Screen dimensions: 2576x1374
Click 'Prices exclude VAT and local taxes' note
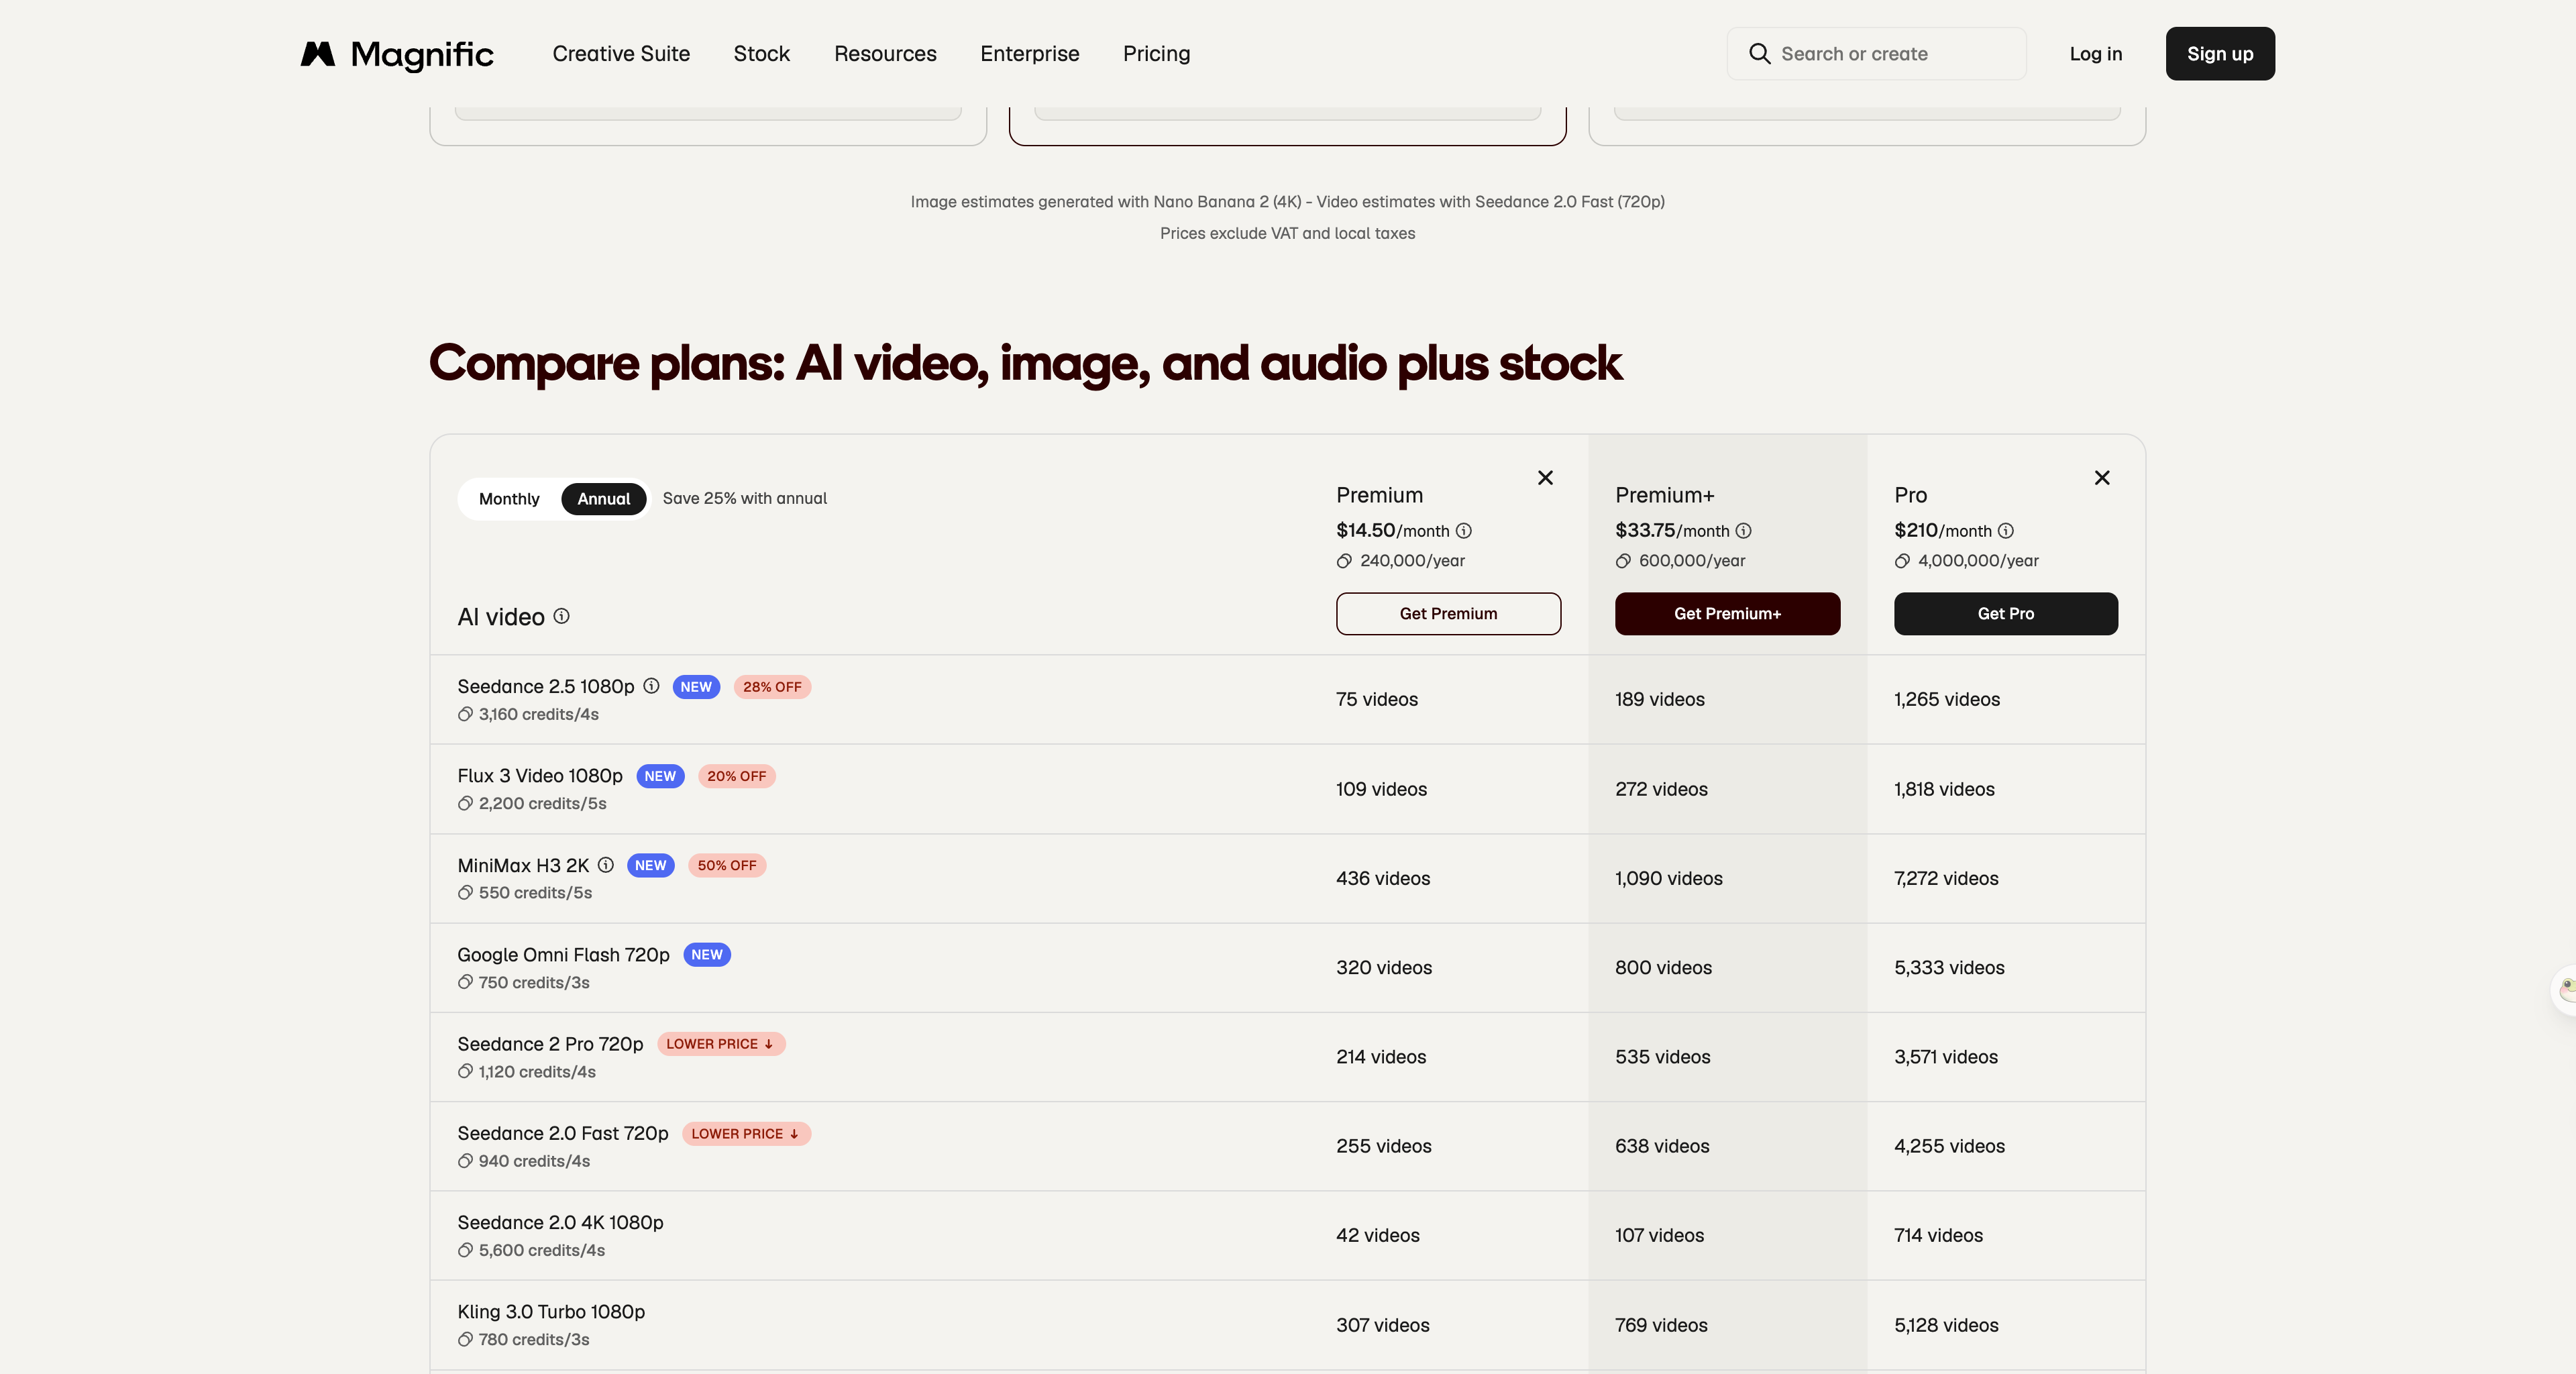point(1288,233)
